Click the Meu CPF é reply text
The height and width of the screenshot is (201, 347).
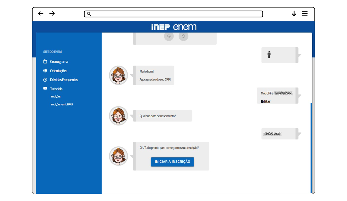[x=277, y=93]
